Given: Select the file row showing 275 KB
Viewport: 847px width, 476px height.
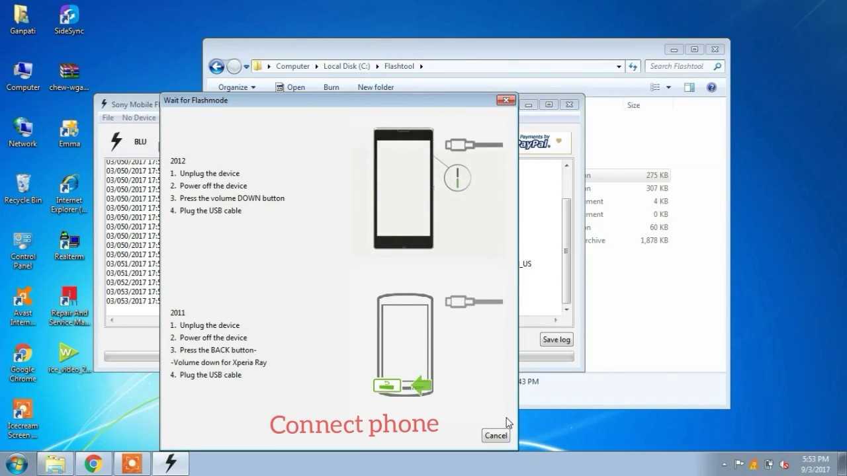Looking at the screenshot, I should pyautogui.click(x=627, y=175).
